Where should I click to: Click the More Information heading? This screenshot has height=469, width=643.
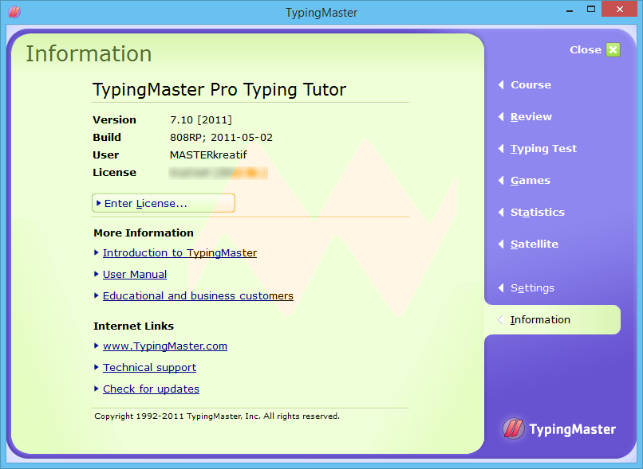click(x=144, y=233)
